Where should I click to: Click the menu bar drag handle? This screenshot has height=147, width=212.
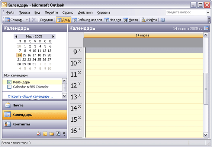[x=3, y=12]
